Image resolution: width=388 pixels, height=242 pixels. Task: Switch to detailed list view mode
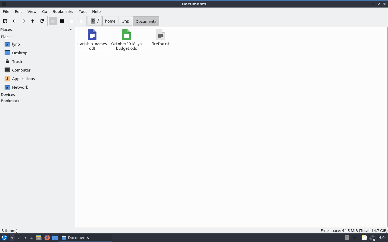tap(81, 21)
